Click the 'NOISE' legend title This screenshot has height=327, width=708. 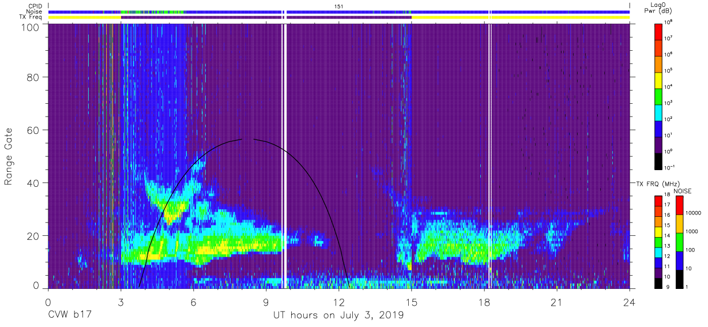pyautogui.click(x=683, y=191)
